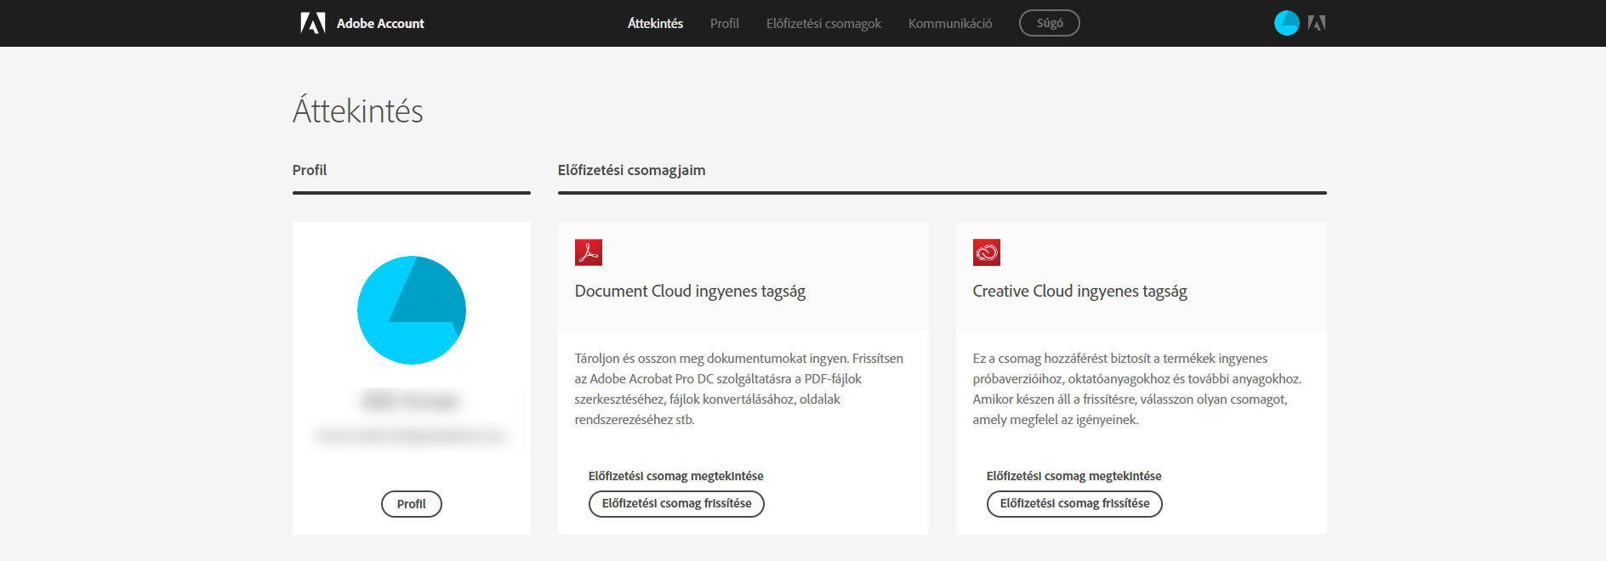Switch to the Kommunikáció tab
Screen dimensions: 1606x561
pyautogui.click(x=950, y=24)
